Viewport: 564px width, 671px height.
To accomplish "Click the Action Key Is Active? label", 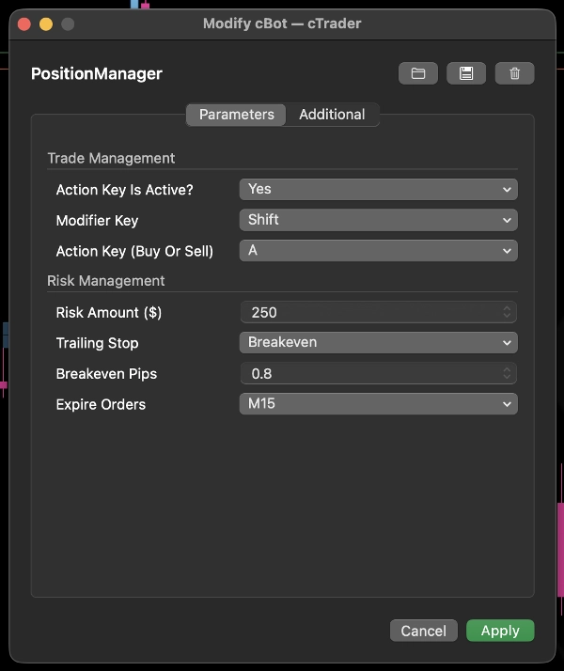I will 124,190.
